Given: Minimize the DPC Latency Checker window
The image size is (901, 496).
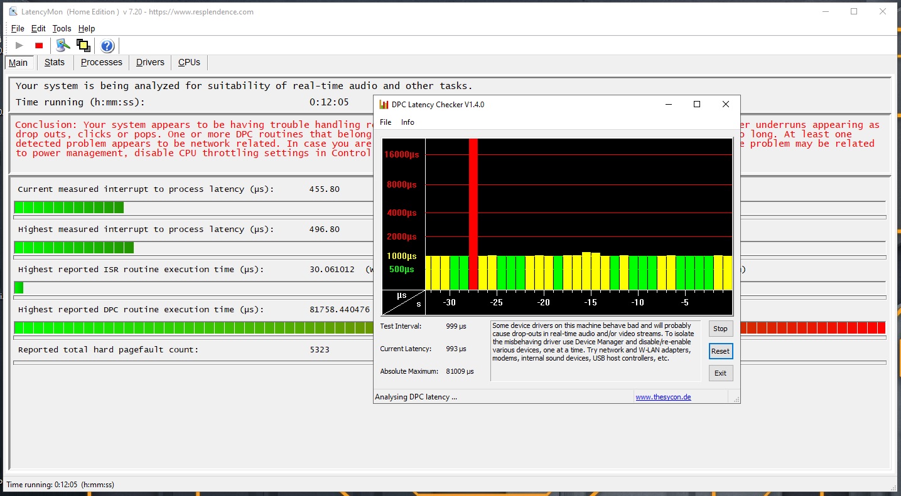Looking at the screenshot, I should pos(667,105).
